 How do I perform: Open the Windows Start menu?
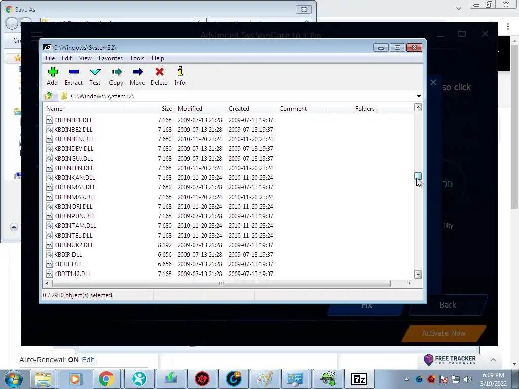coord(13,379)
